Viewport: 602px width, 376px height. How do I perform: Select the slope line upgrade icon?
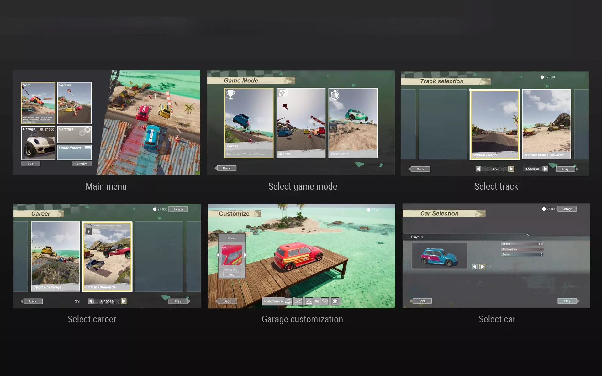(x=299, y=301)
